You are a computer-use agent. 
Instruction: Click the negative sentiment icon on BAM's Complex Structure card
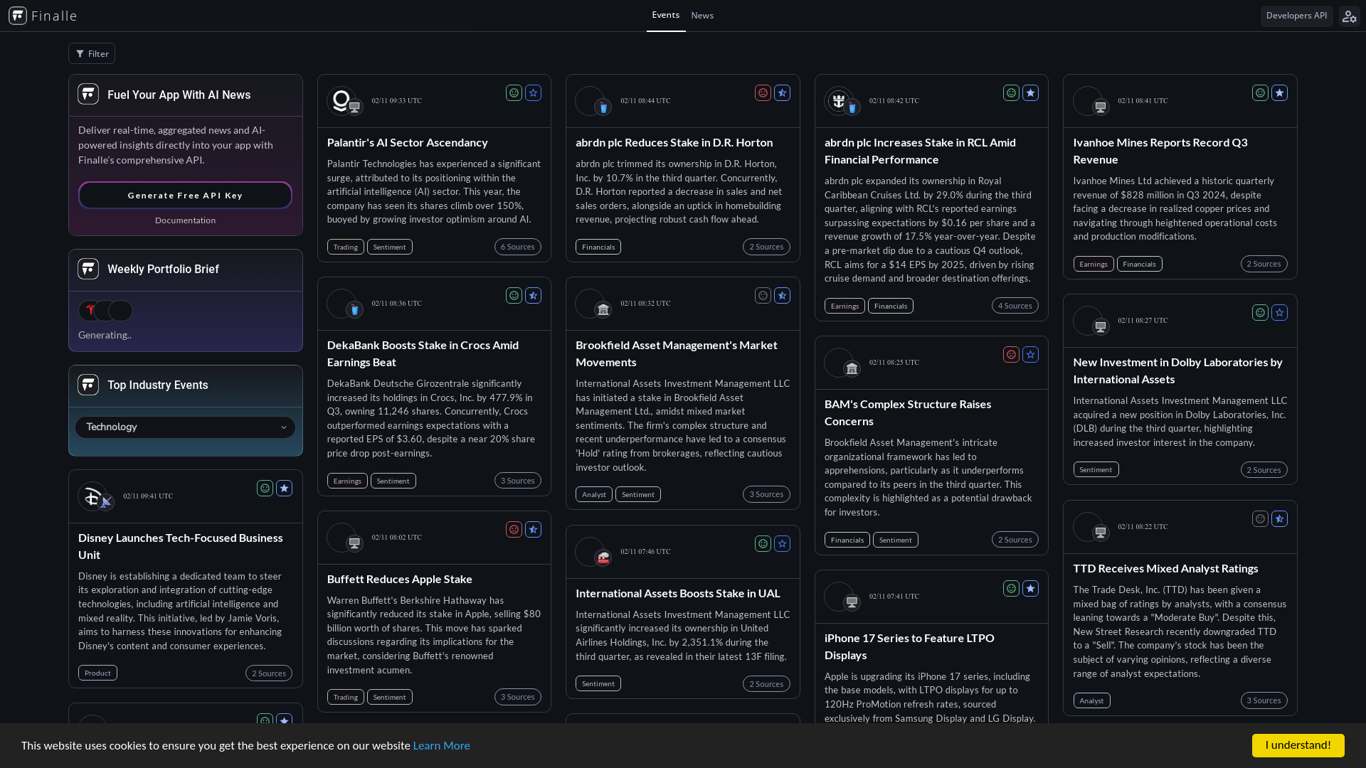[1011, 354]
